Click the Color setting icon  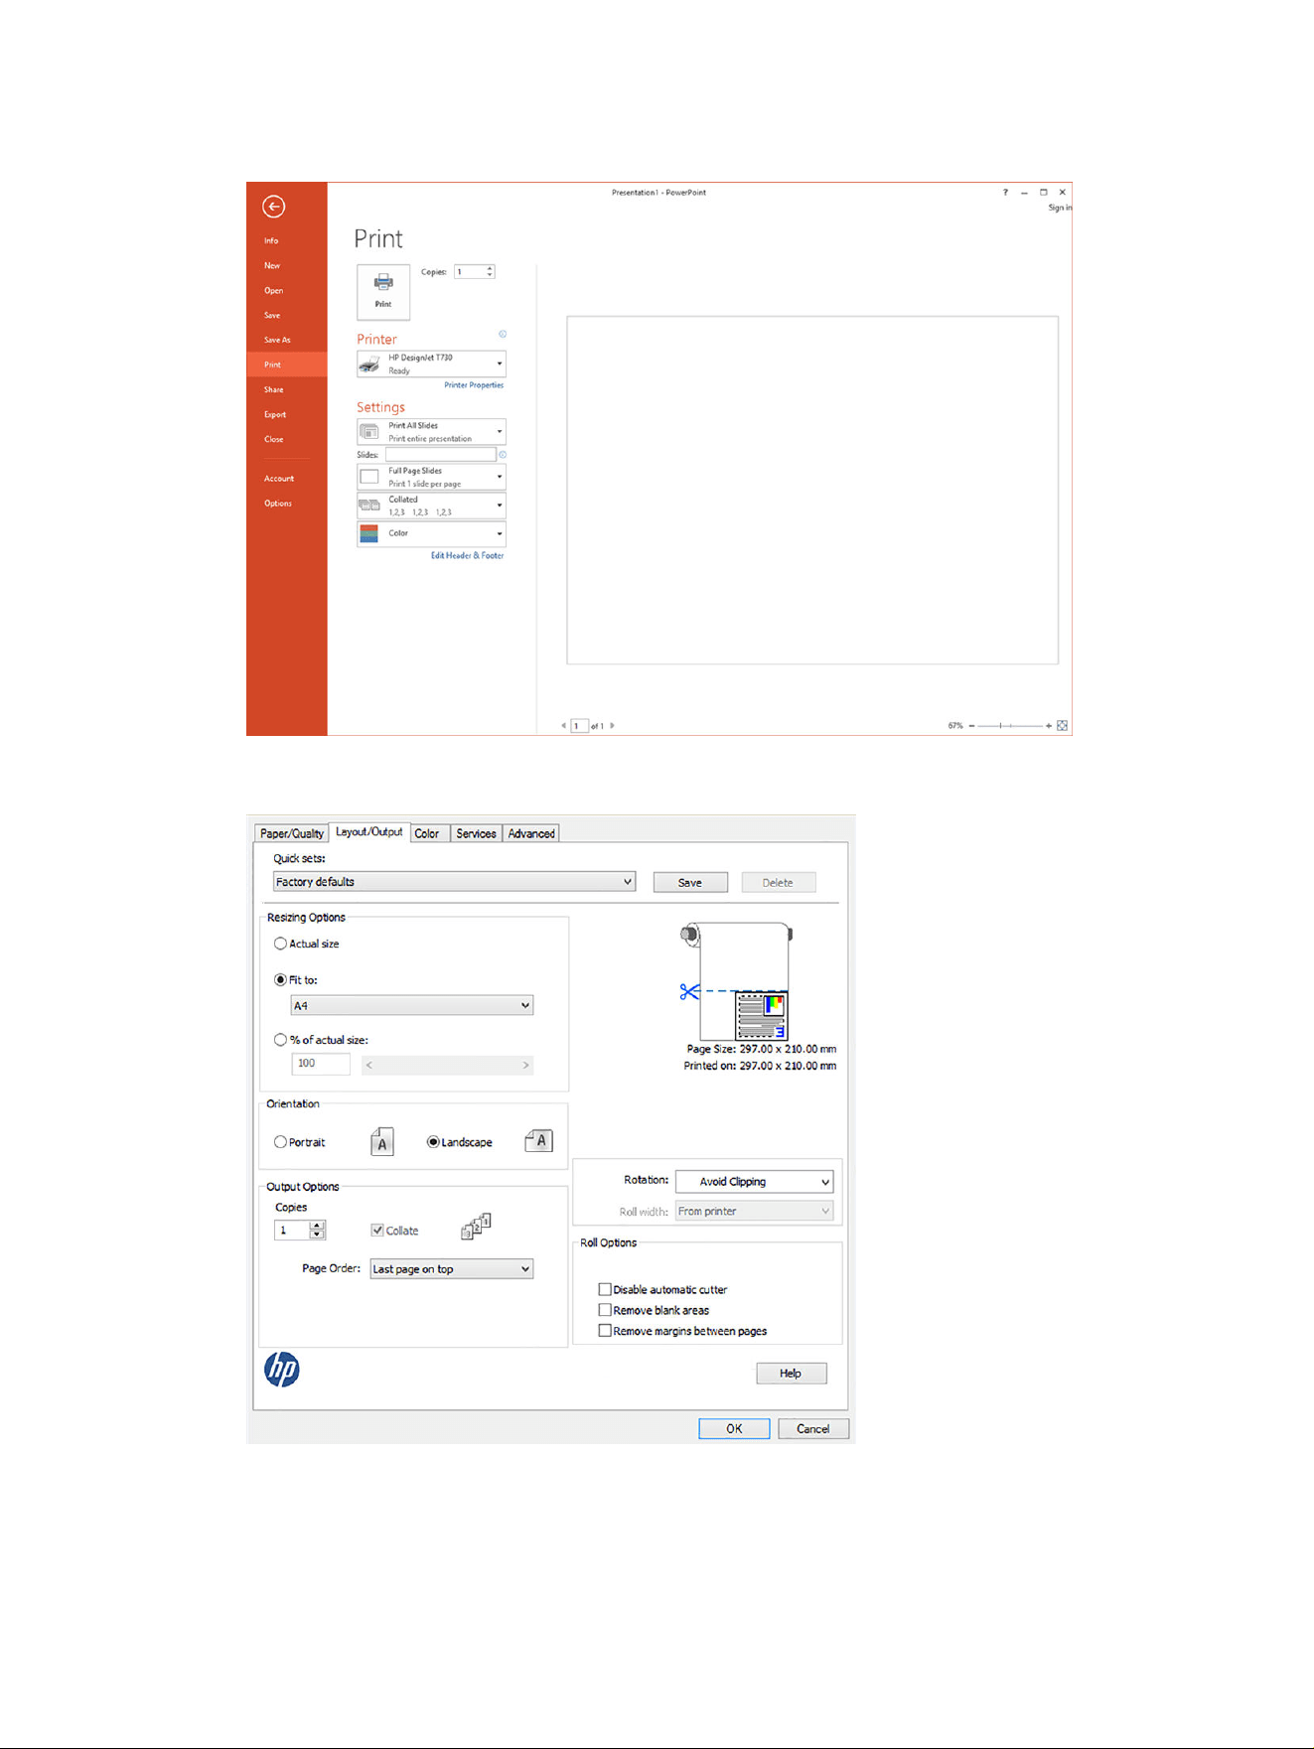(369, 534)
